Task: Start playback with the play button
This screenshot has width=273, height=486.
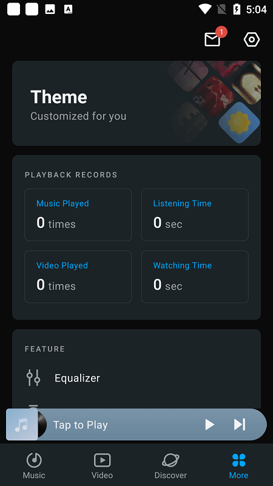Action: point(209,424)
